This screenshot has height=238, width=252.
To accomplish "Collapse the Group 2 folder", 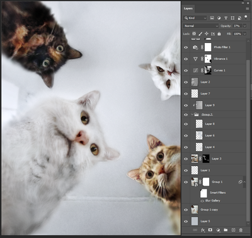I will point(192,114).
